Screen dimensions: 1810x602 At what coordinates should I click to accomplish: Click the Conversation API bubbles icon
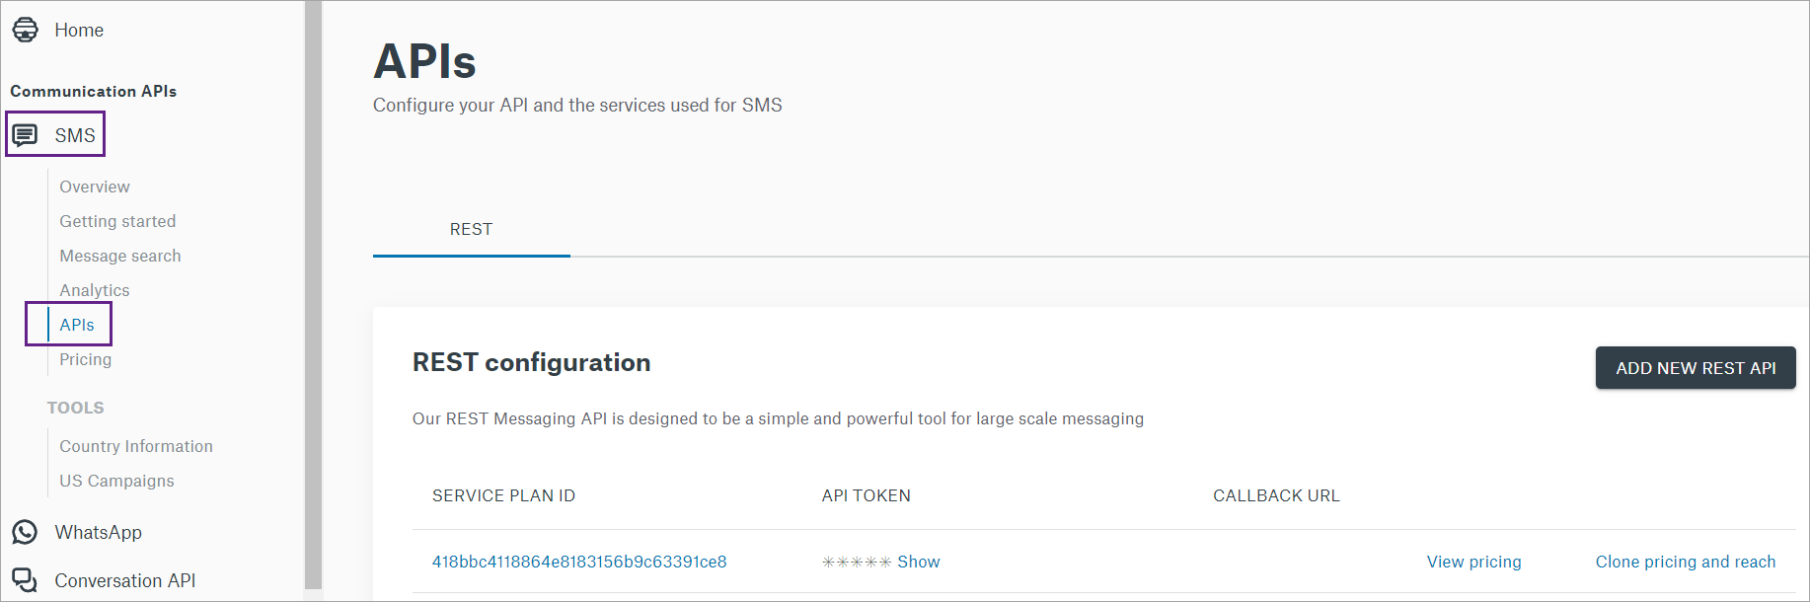click(25, 580)
